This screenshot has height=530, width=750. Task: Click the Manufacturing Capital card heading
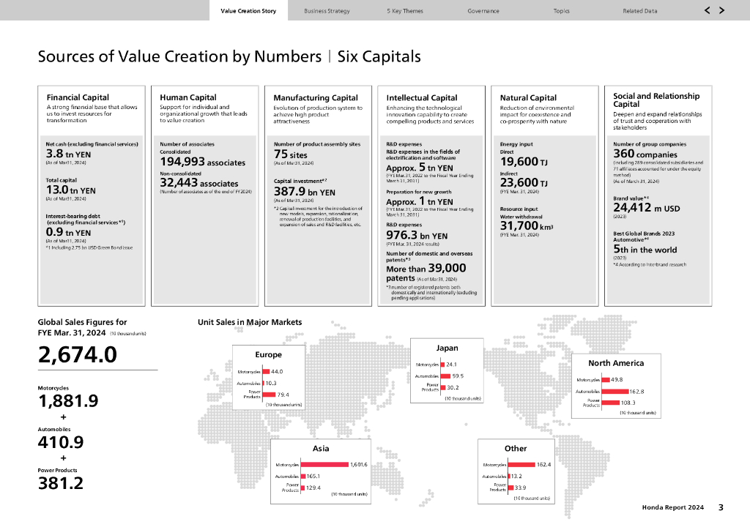[316, 97]
